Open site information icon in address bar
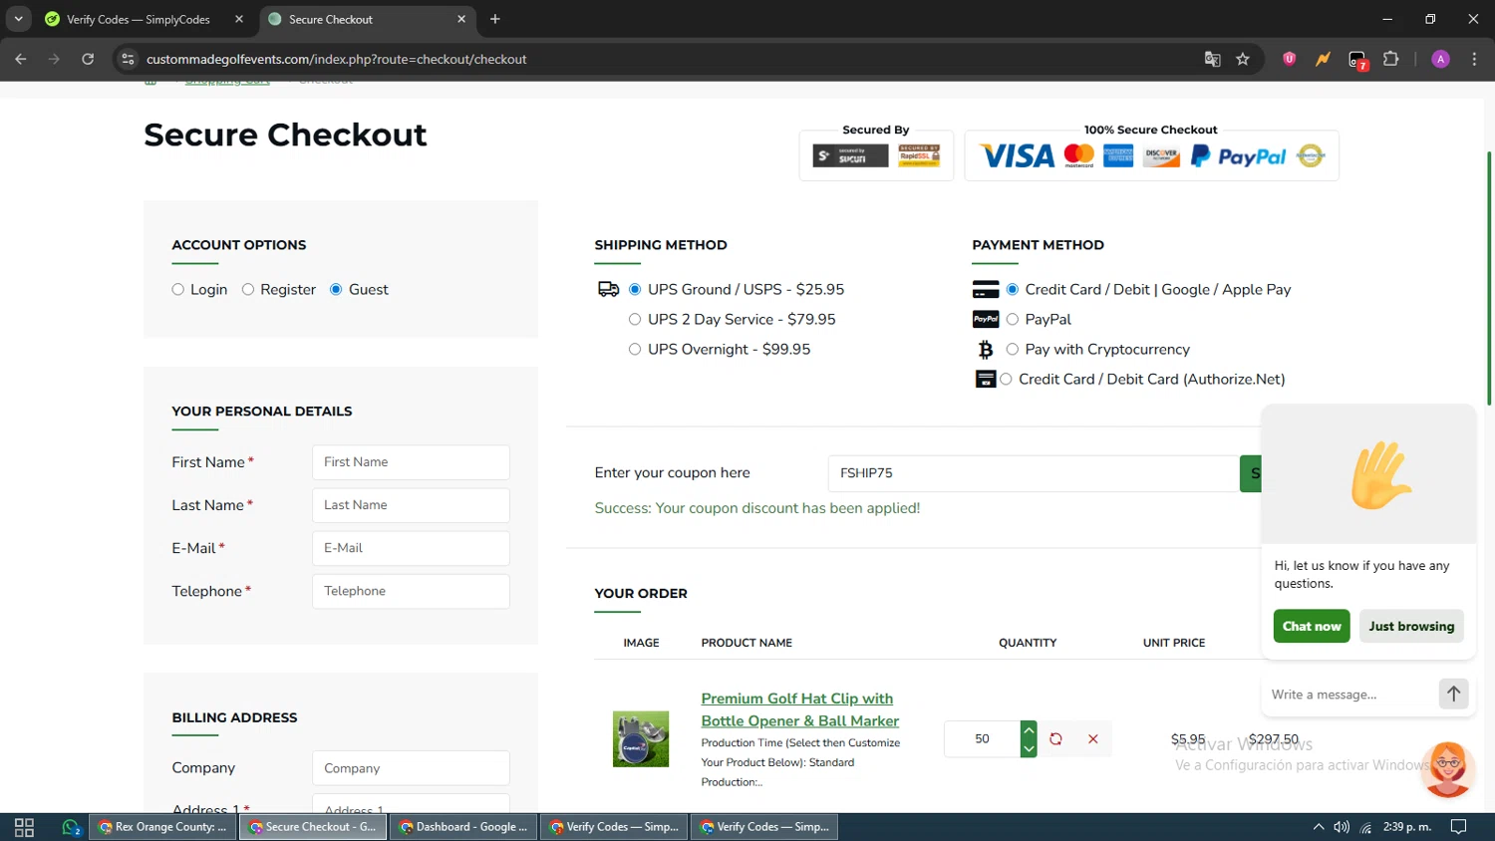 (x=128, y=59)
